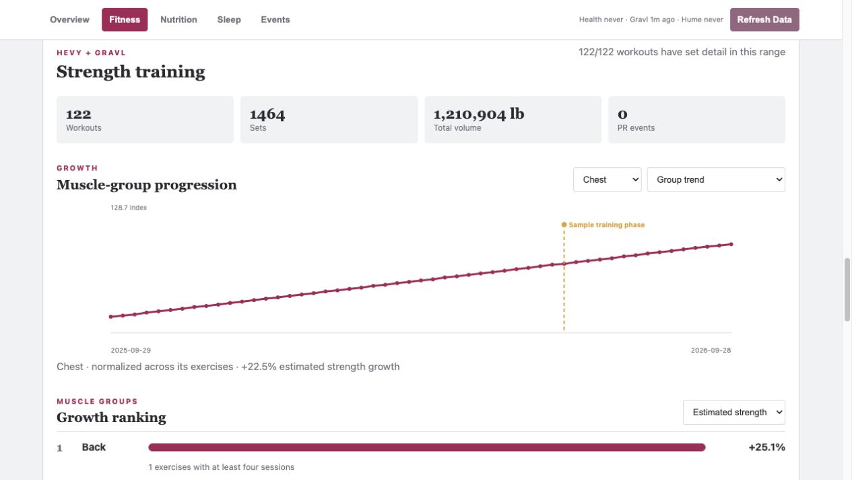Click the +25.1% growth value
The width and height of the screenshot is (852, 480).
(x=766, y=447)
